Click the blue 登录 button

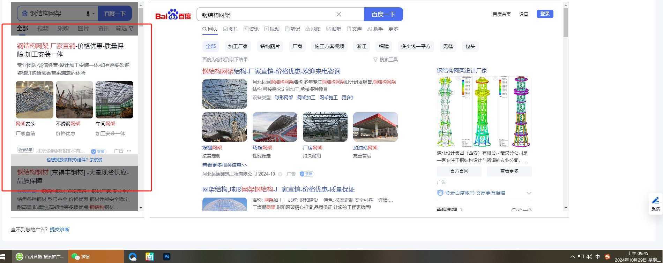545,14
